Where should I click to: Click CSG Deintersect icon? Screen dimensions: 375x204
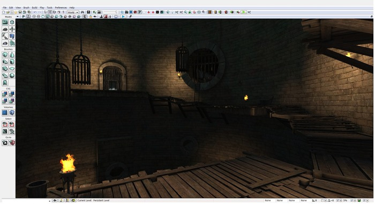(x=12, y=101)
